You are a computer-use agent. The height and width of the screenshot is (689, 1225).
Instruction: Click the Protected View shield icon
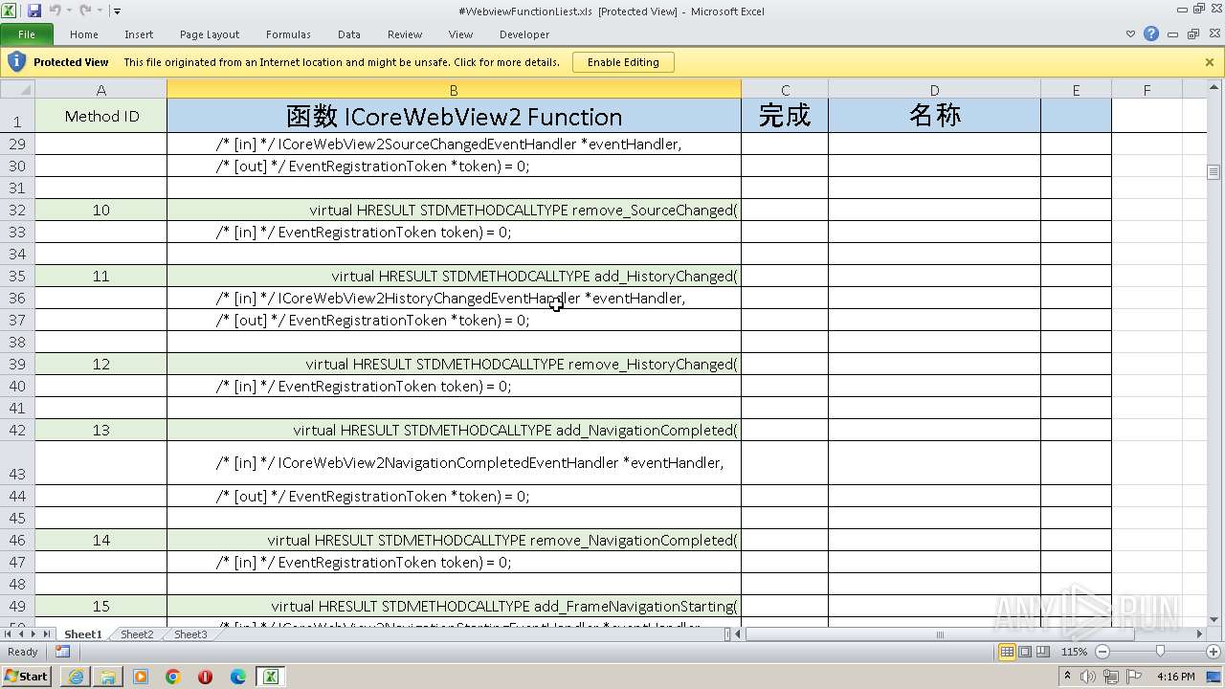tap(16, 62)
